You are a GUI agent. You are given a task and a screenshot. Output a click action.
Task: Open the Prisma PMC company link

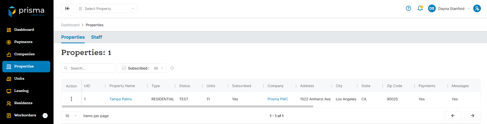[278, 99]
